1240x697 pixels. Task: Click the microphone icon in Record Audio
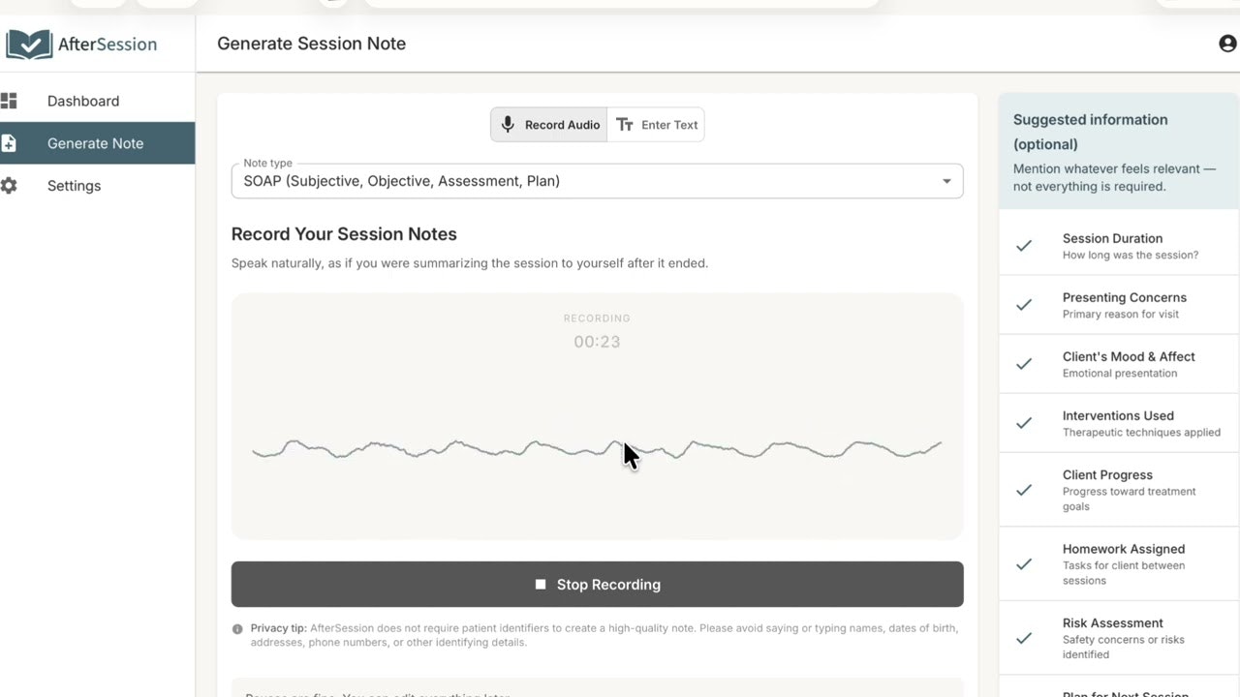pyautogui.click(x=508, y=125)
